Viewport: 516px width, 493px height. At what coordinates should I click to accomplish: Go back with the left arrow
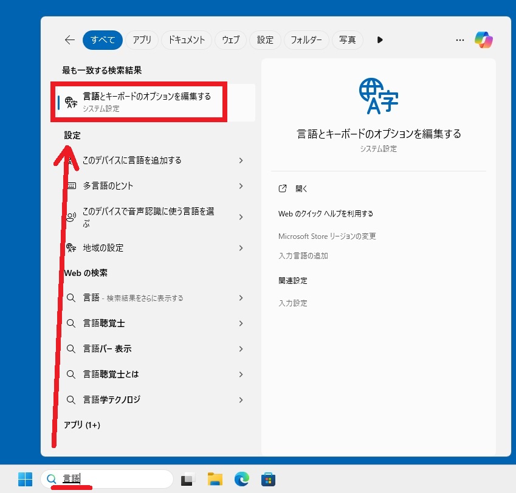tap(70, 40)
